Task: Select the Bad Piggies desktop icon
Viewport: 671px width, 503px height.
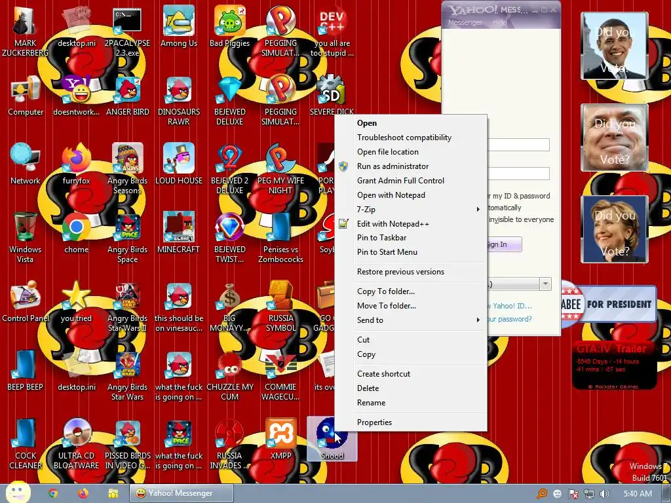Action: pyautogui.click(x=230, y=26)
